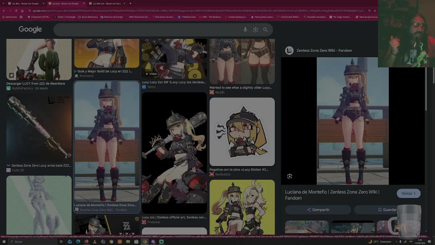Open 'Descargar LUCY from ZZZ de WestMare' result
This screenshot has width=435, height=245.
[x=36, y=84]
